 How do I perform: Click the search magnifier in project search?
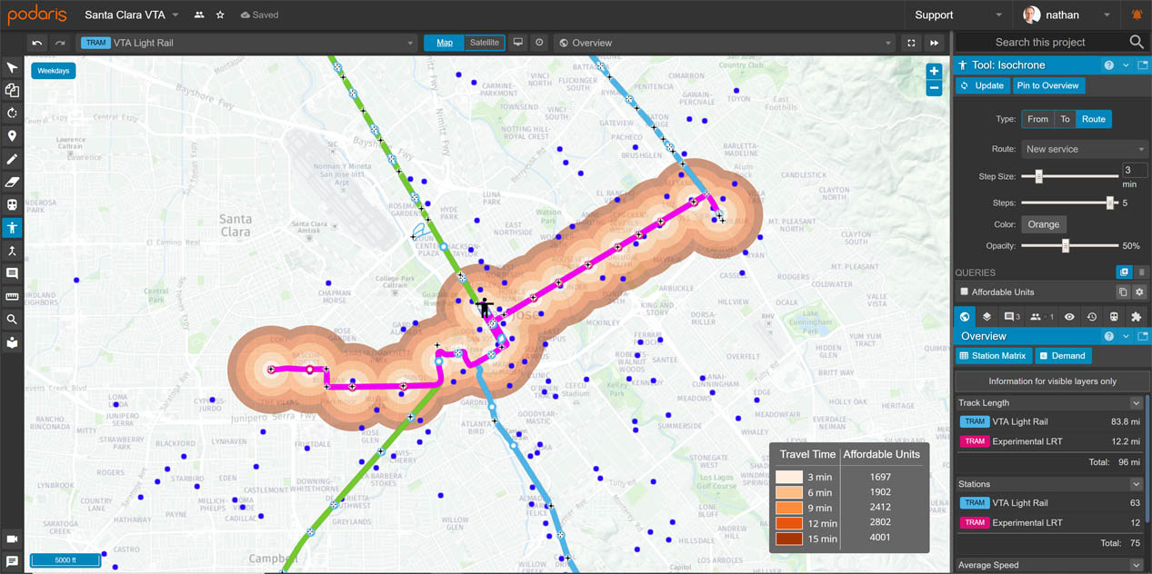(1137, 42)
